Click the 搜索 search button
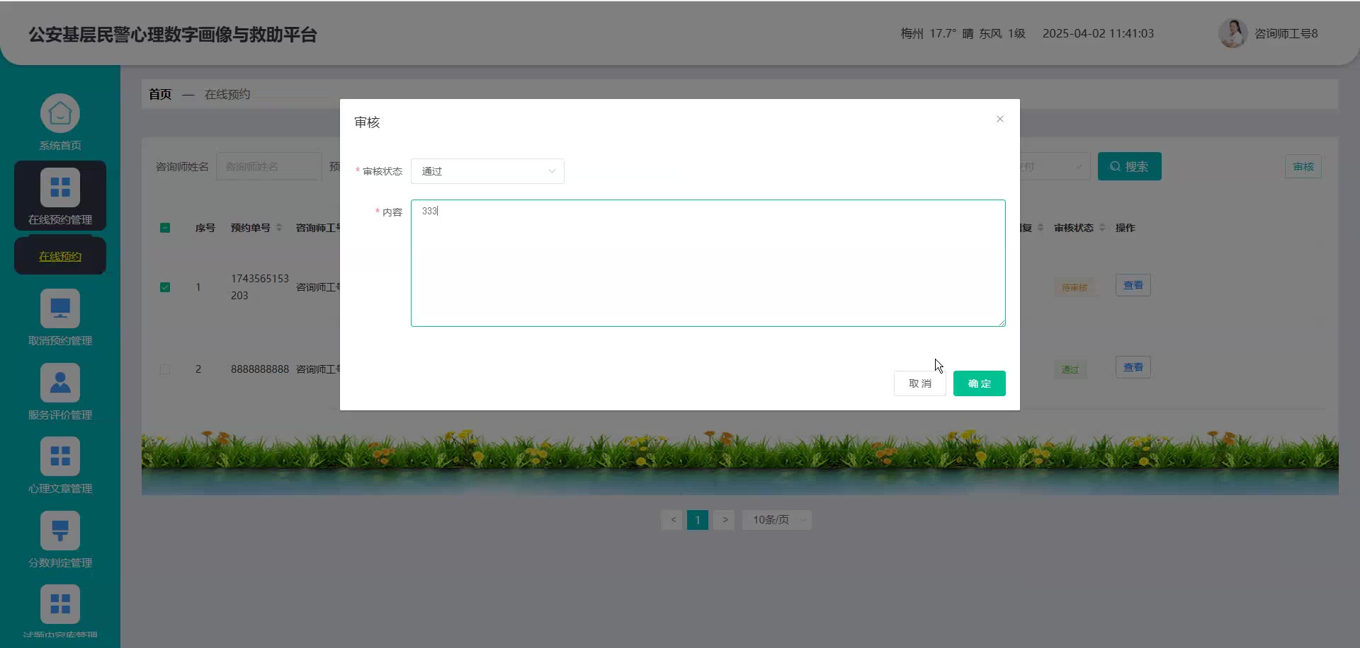Viewport: 1360px width, 648px height. (1130, 166)
